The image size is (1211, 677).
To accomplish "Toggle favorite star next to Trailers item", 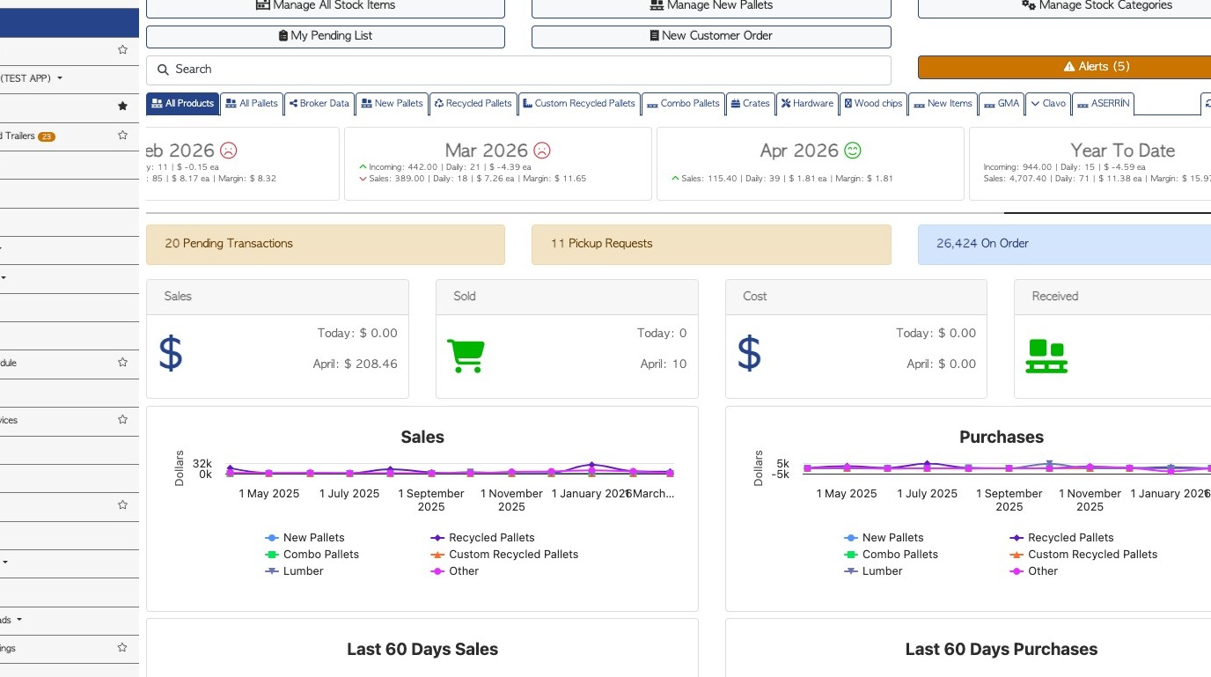I will coord(122,136).
